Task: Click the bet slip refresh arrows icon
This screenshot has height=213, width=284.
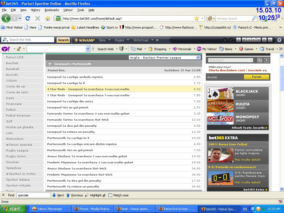Action: pos(267,60)
